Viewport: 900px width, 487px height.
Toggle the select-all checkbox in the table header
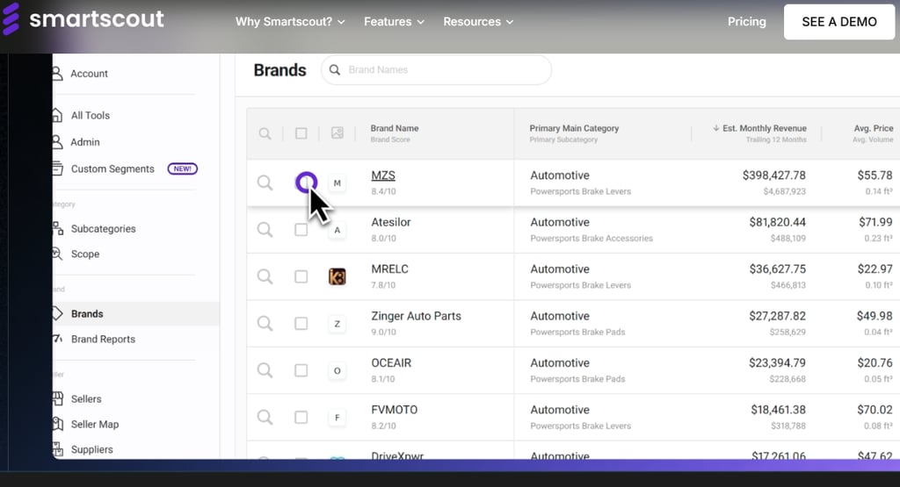[x=301, y=133]
